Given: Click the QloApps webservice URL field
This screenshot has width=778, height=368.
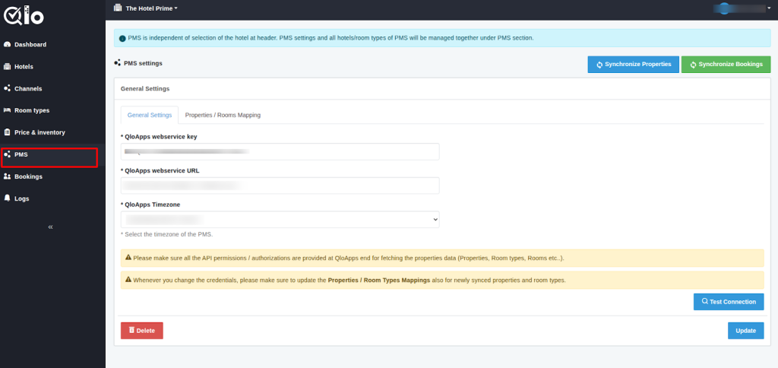Looking at the screenshot, I should (280, 186).
